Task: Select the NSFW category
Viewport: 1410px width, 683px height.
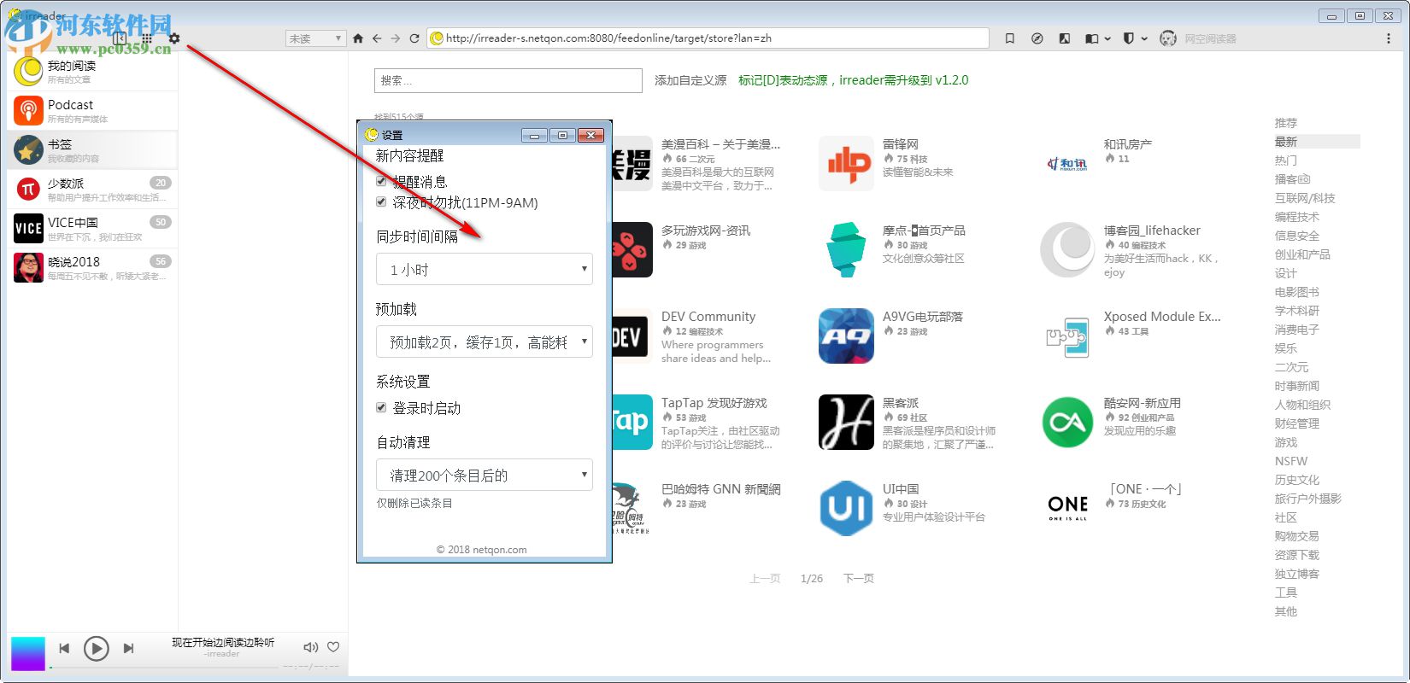Action: point(1291,461)
